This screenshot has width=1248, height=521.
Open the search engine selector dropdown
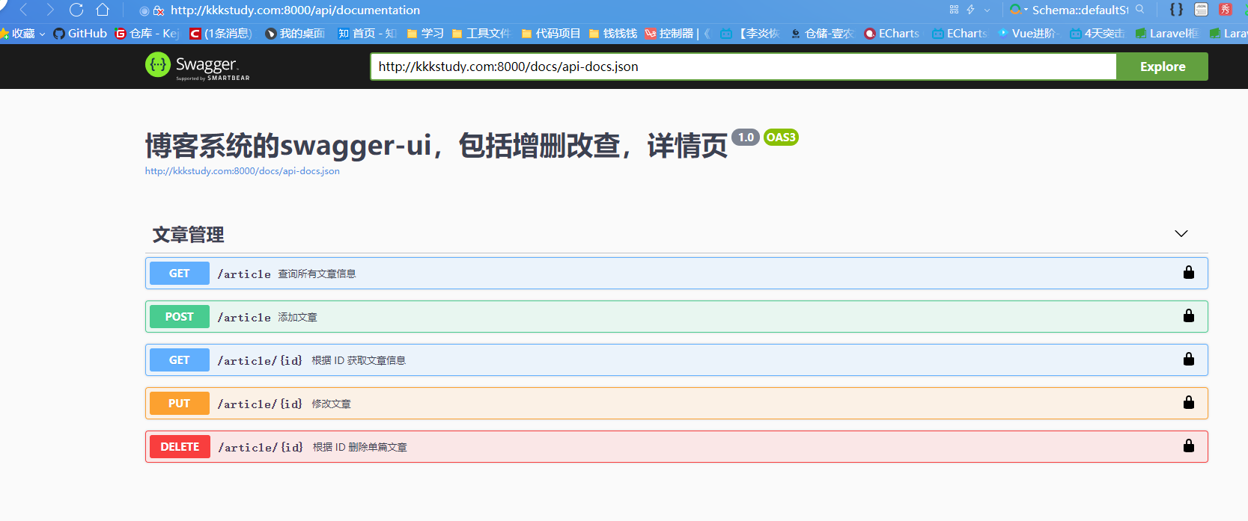pyautogui.click(x=1018, y=10)
